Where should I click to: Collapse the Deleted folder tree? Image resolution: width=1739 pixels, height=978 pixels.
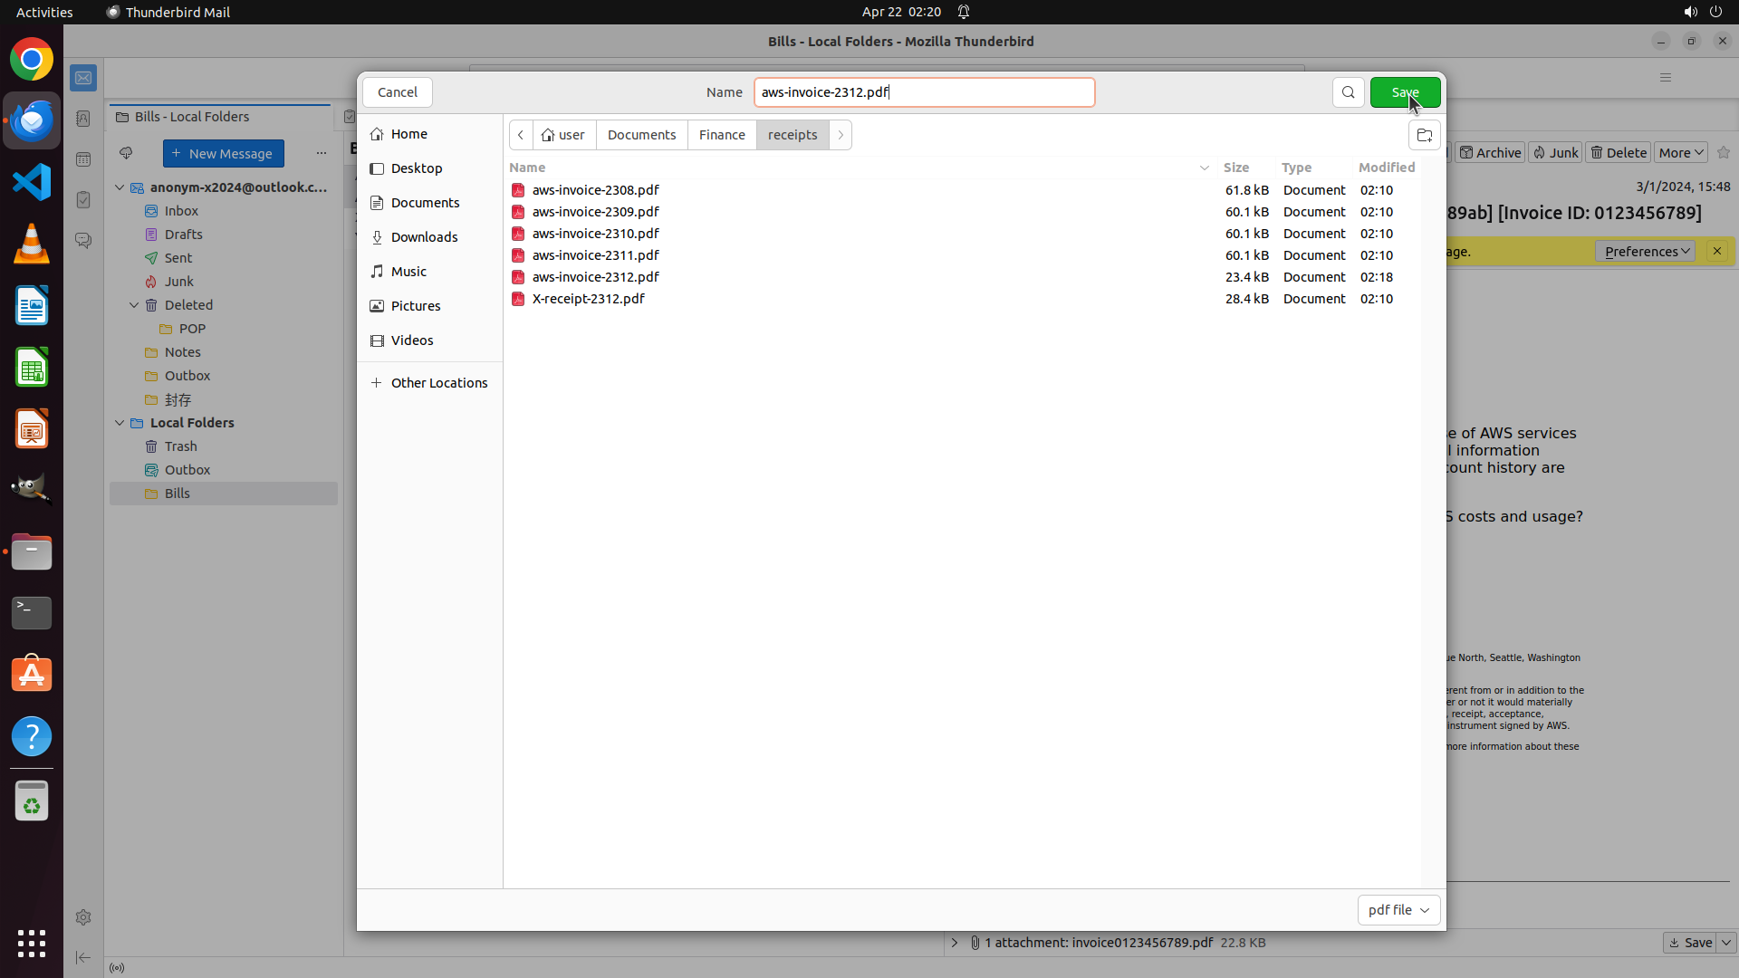[x=134, y=305]
